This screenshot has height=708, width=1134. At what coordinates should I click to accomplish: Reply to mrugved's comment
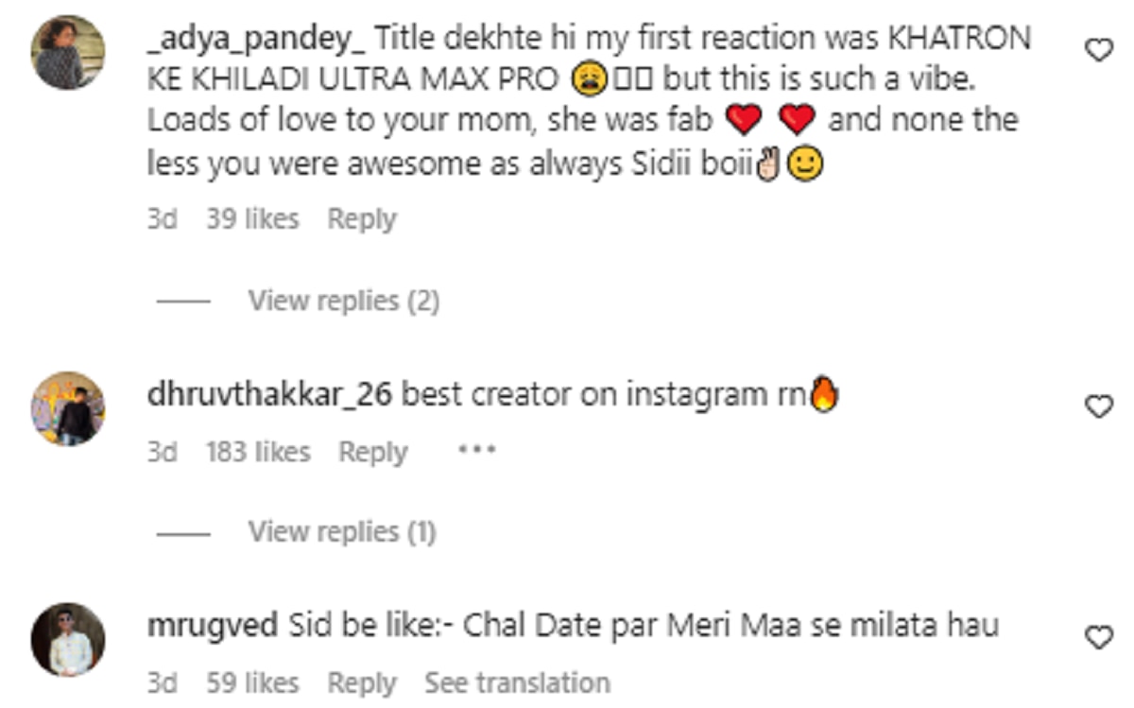coord(362,682)
